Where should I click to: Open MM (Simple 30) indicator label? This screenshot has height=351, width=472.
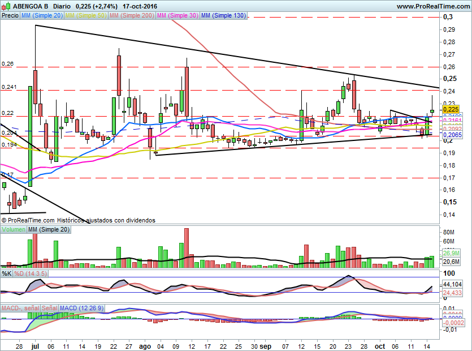(177, 15)
